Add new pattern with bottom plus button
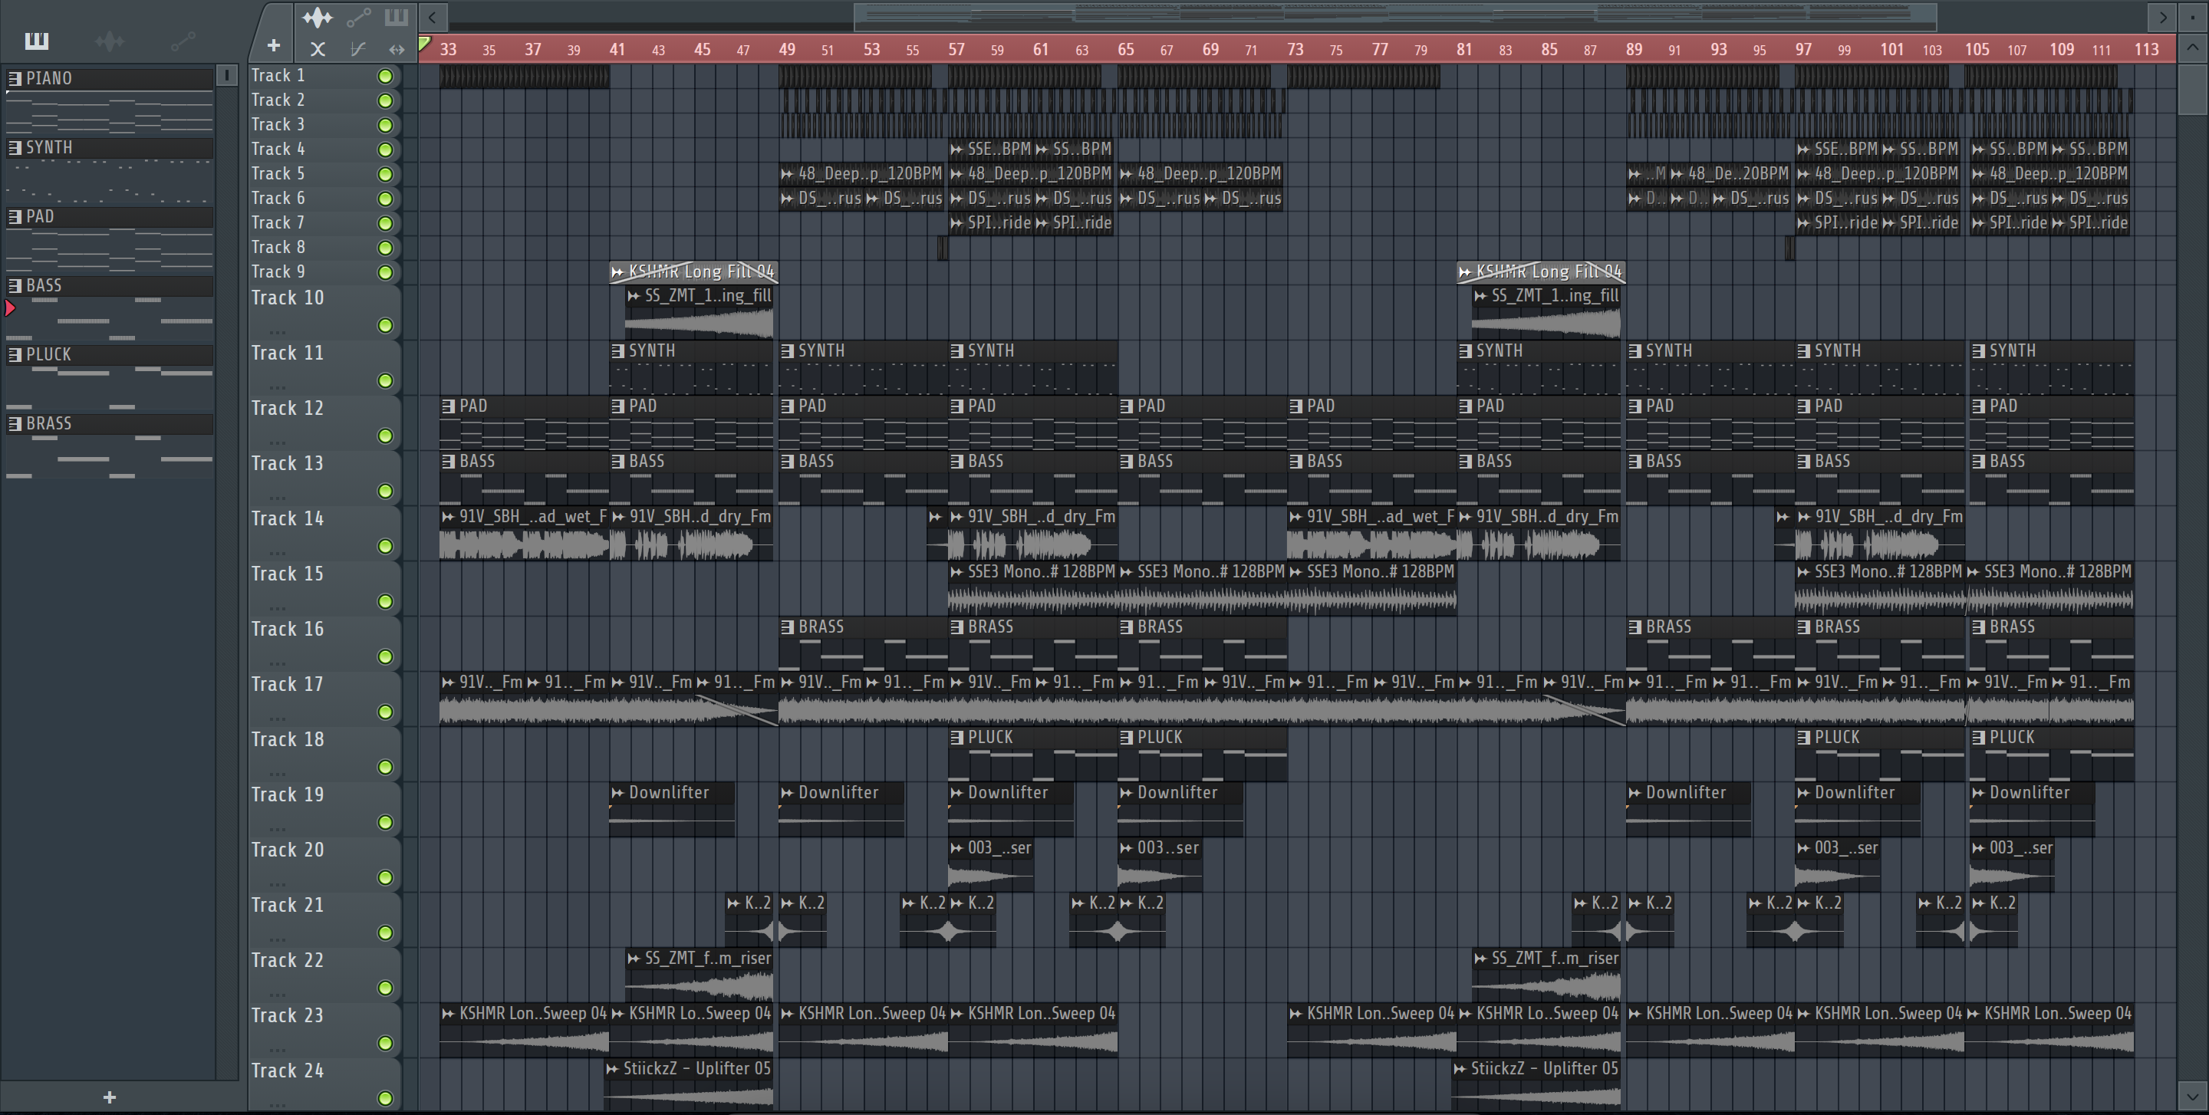Image resolution: width=2209 pixels, height=1115 pixels. tap(109, 1097)
